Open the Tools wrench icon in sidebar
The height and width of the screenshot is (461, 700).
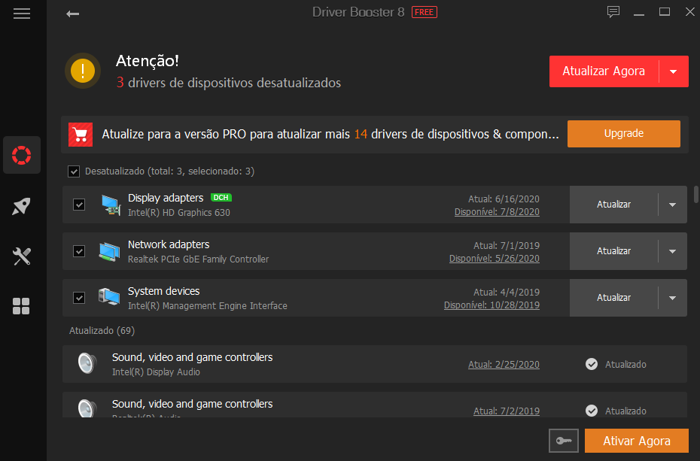pos(22,256)
